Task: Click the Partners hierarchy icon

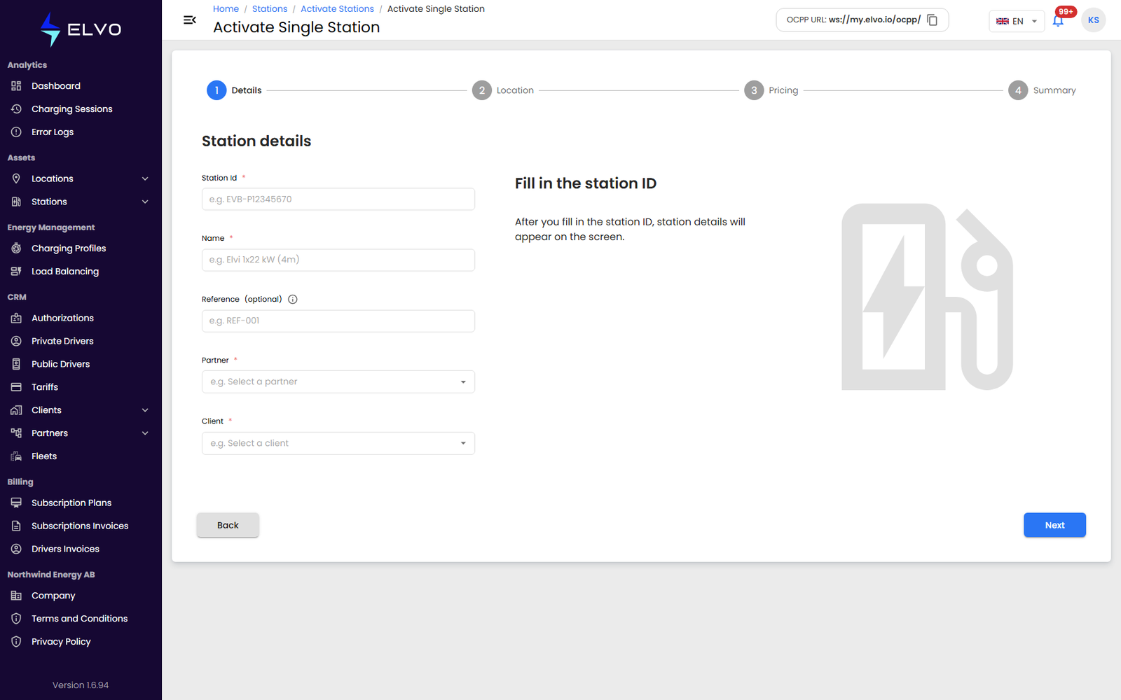Action: click(x=16, y=433)
